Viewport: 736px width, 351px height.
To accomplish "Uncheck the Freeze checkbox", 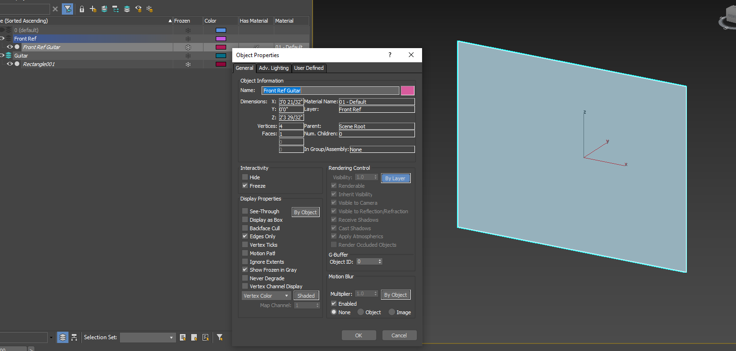I will pos(245,186).
